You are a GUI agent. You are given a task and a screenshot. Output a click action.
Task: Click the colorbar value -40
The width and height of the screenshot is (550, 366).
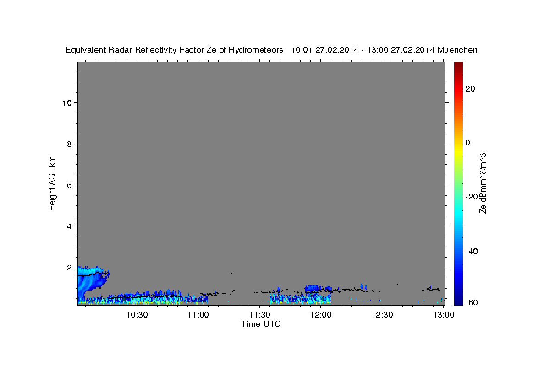tap(472, 251)
